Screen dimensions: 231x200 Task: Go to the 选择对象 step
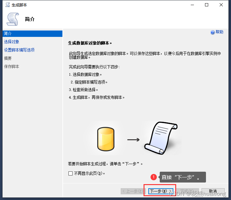tap(11, 42)
